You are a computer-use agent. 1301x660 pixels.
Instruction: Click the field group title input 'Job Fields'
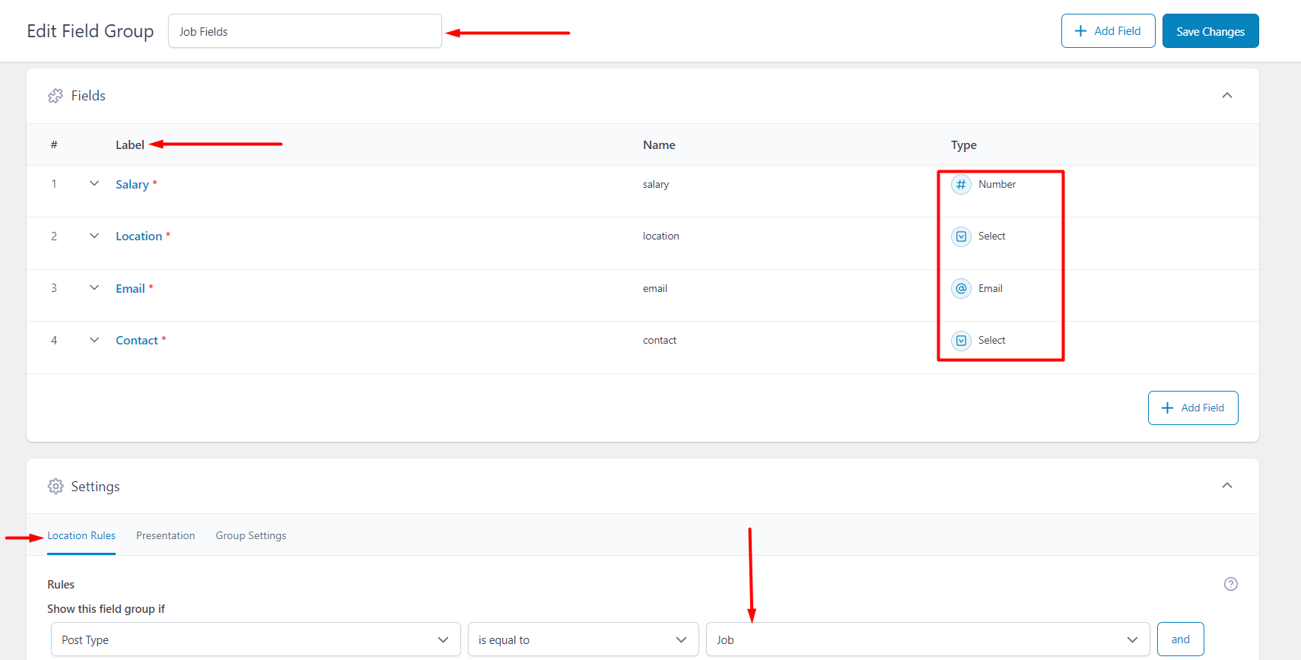pos(305,31)
